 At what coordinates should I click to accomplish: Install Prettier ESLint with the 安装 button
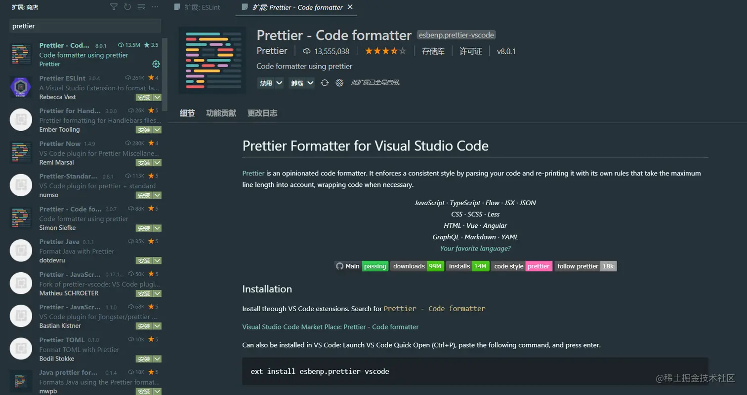pos(144,97)
